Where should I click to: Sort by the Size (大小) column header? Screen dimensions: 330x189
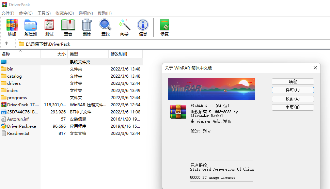(54, 54)
